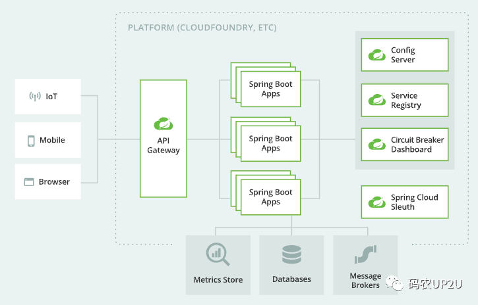Click the Spring leaf icon in API Gateway
Screen dimensions: 478x305
point(164,124)
